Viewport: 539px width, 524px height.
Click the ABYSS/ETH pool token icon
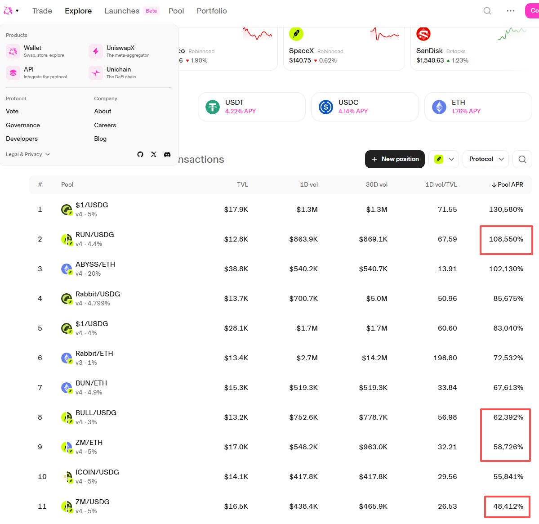[67, 269]
